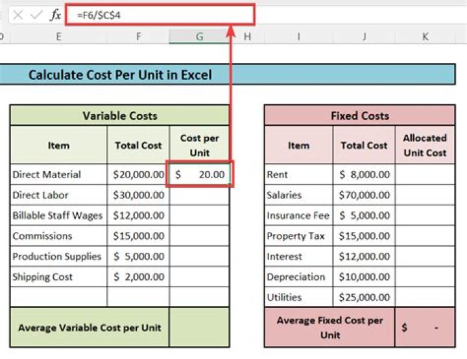Select Item header in Variable Costs table

pos(58,145)
